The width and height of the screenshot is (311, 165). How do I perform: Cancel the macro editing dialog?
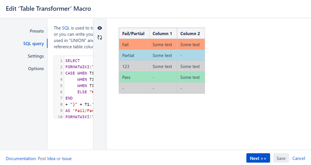(x=299, y=158)
